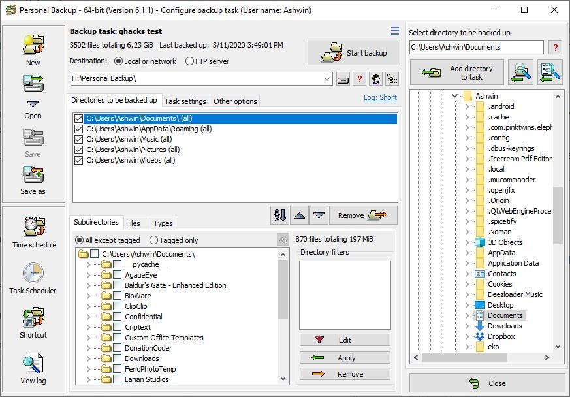This screenshot has height=397, width=570.
Task: Click Add directory to task
Action: [457, 72]
